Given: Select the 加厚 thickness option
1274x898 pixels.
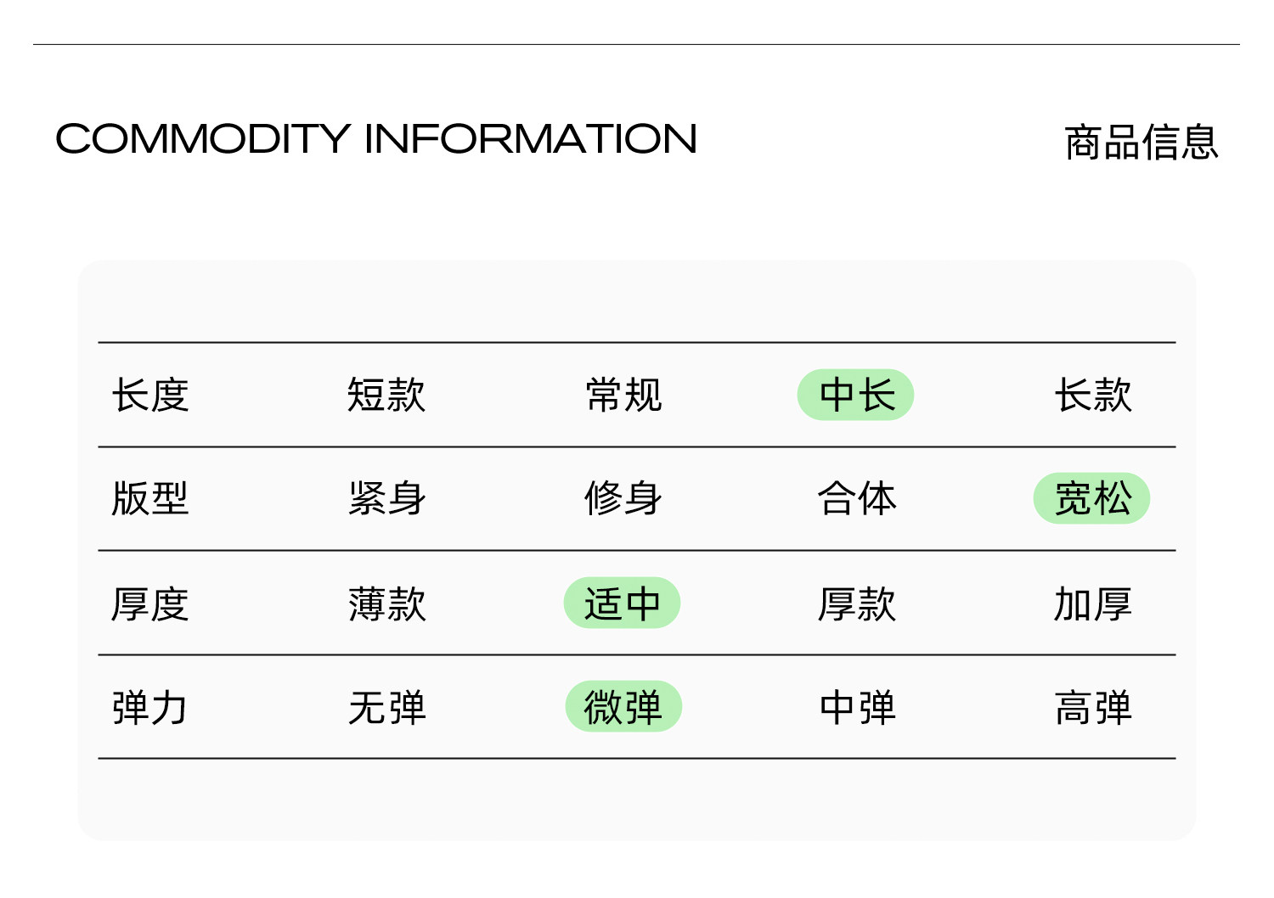Looking at the screenshot, I should (1093, 604).
